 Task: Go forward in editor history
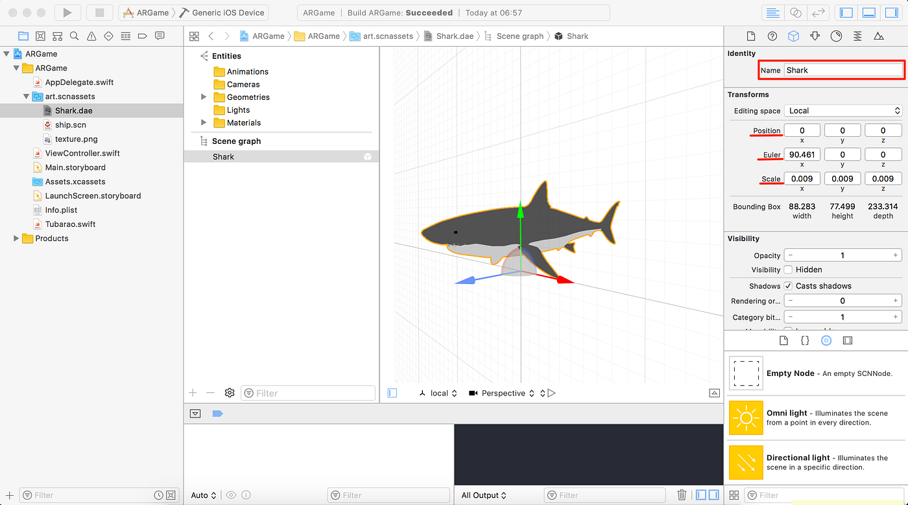227,36
